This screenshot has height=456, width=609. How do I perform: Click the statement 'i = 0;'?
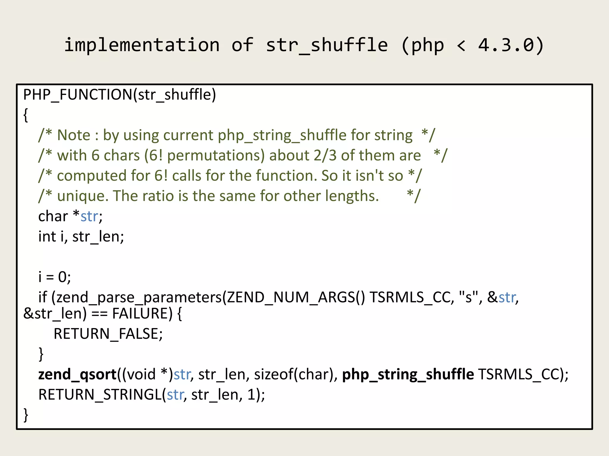pyautogui.click(x=55, y=277)
